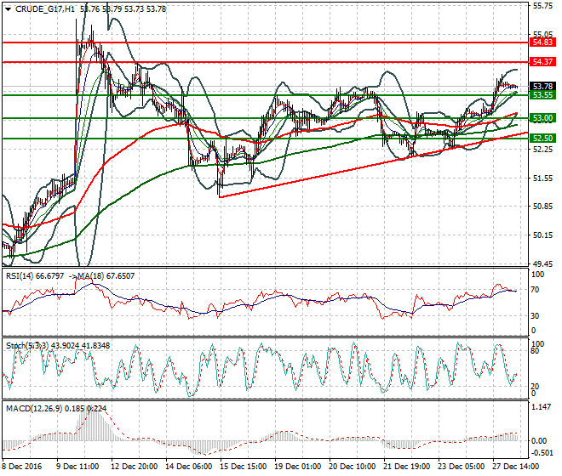
Task: Click the 21 Dec 19:00 time label
Action: pos(406,467)
